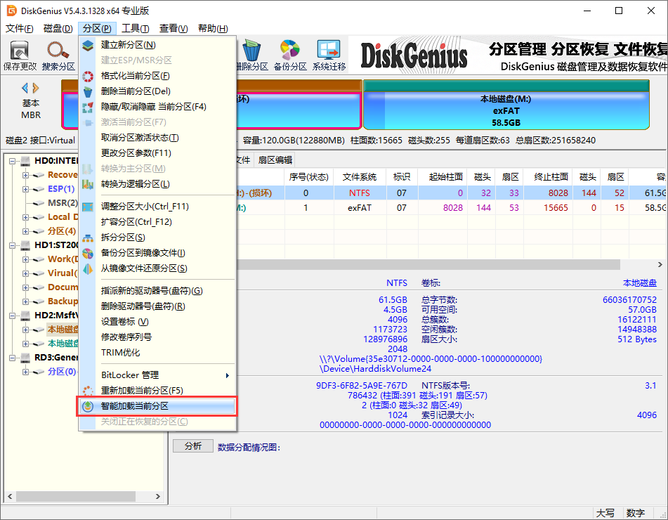The image size is (668, 520).
Task: Click the 保存更改 toolbar icon
Action: [19, 51]
